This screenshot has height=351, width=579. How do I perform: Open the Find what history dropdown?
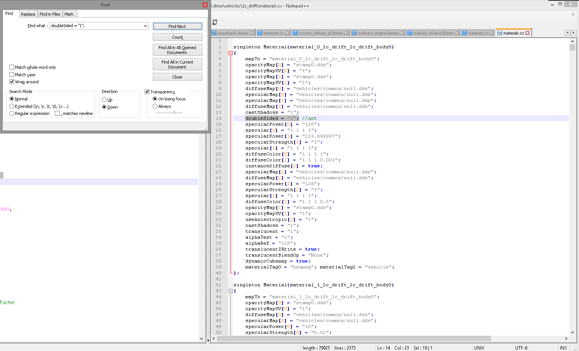point(145,26)
